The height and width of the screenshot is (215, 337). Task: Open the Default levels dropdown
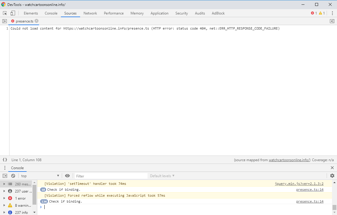click(x=162, y=176)
